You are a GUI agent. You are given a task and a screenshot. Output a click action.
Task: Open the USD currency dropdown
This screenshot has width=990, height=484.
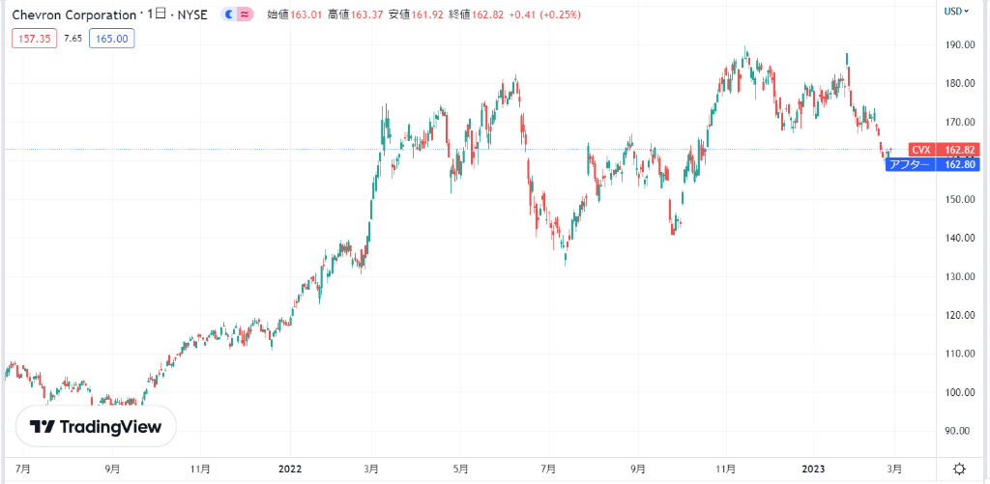[957, 11]
